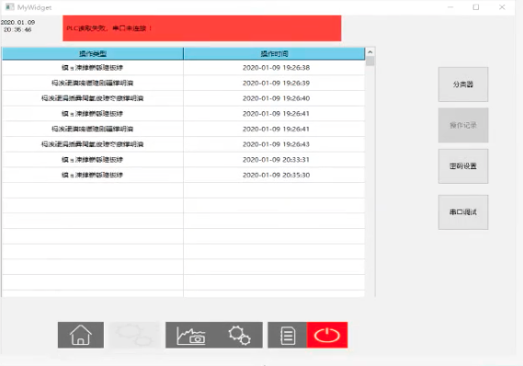Screen dimensions: 523x366
Task: Select operation type cell in 19:26:39 row
Action: click(x=93, y=83)
